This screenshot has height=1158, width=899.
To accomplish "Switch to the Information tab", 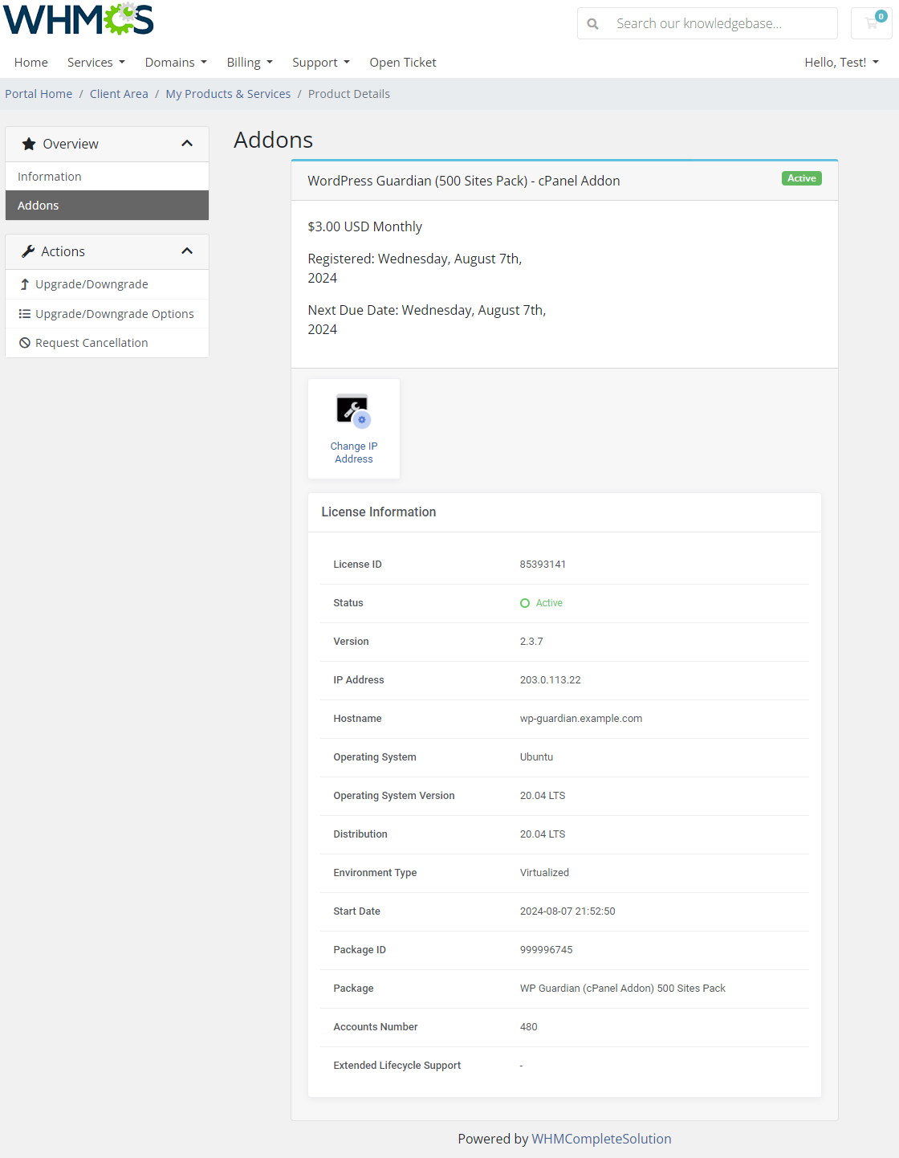I will click(49, 176).
